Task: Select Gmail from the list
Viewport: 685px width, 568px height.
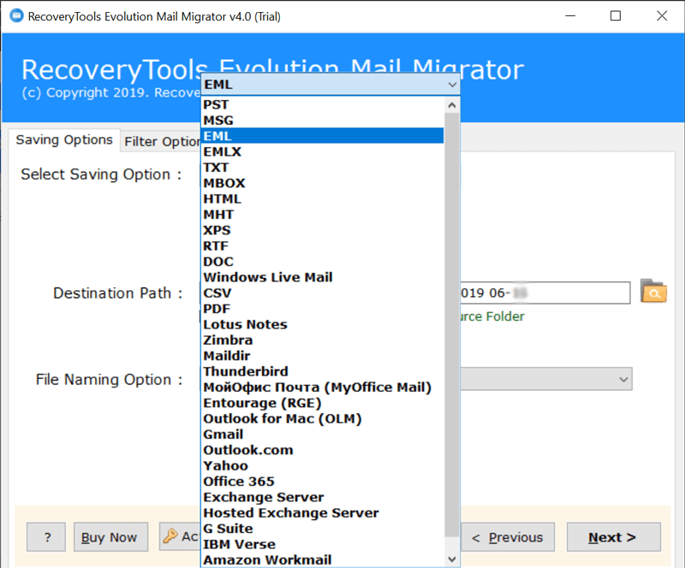Action: pos(323,435)
